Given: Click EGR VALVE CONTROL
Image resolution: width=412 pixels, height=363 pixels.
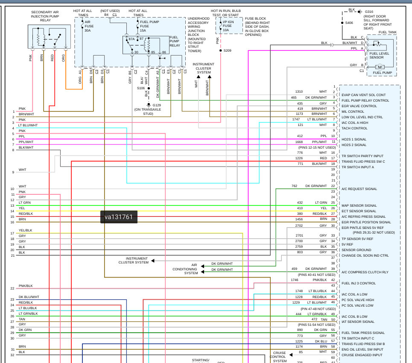Looking at the screenshot, I should pyautogui.click(x=359, y=106).
